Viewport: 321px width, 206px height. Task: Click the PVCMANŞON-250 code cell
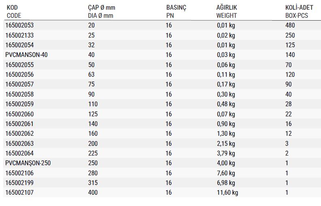pyautogui.click(x=28, y=163)
